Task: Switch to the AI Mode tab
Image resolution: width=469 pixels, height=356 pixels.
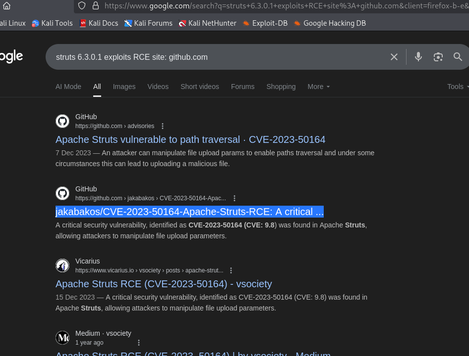Action: 68,87
